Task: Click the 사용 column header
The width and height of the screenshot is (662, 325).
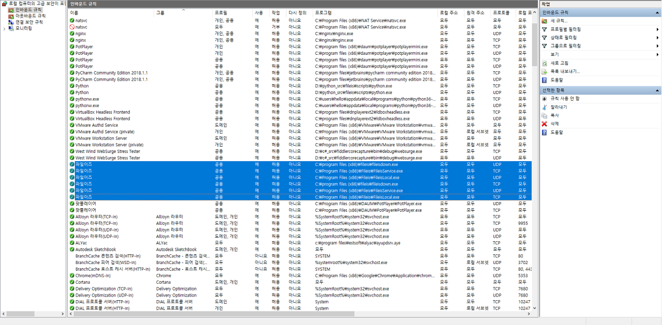Action: [x=261, y=12]
